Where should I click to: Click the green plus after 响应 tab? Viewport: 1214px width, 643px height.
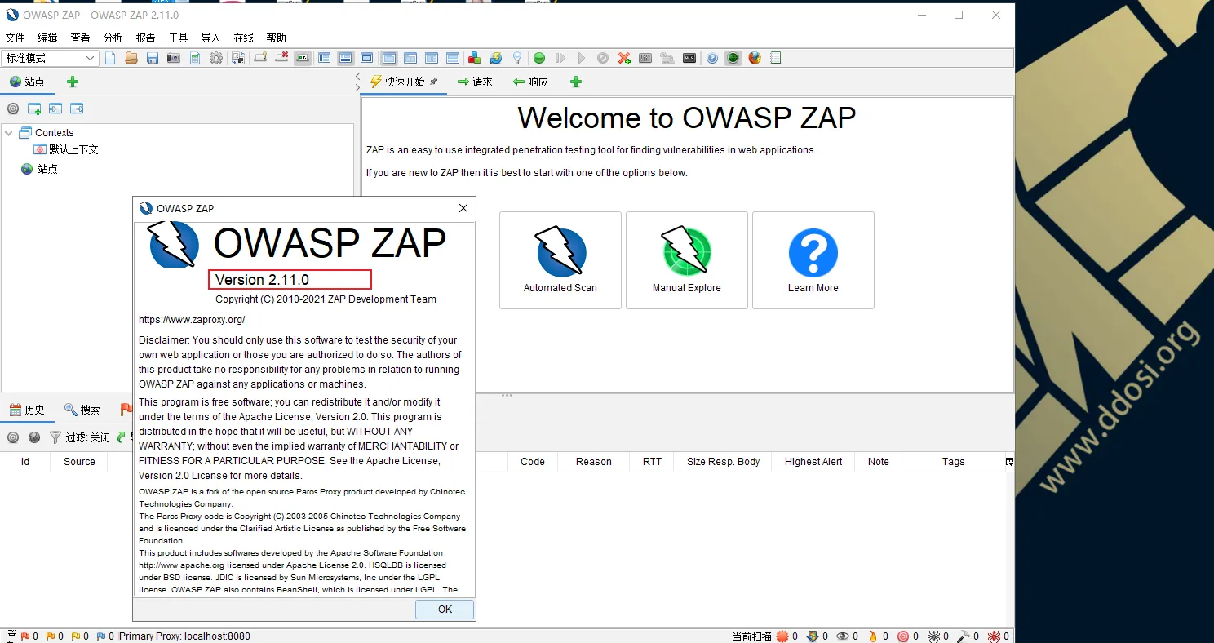coord(576,82)
